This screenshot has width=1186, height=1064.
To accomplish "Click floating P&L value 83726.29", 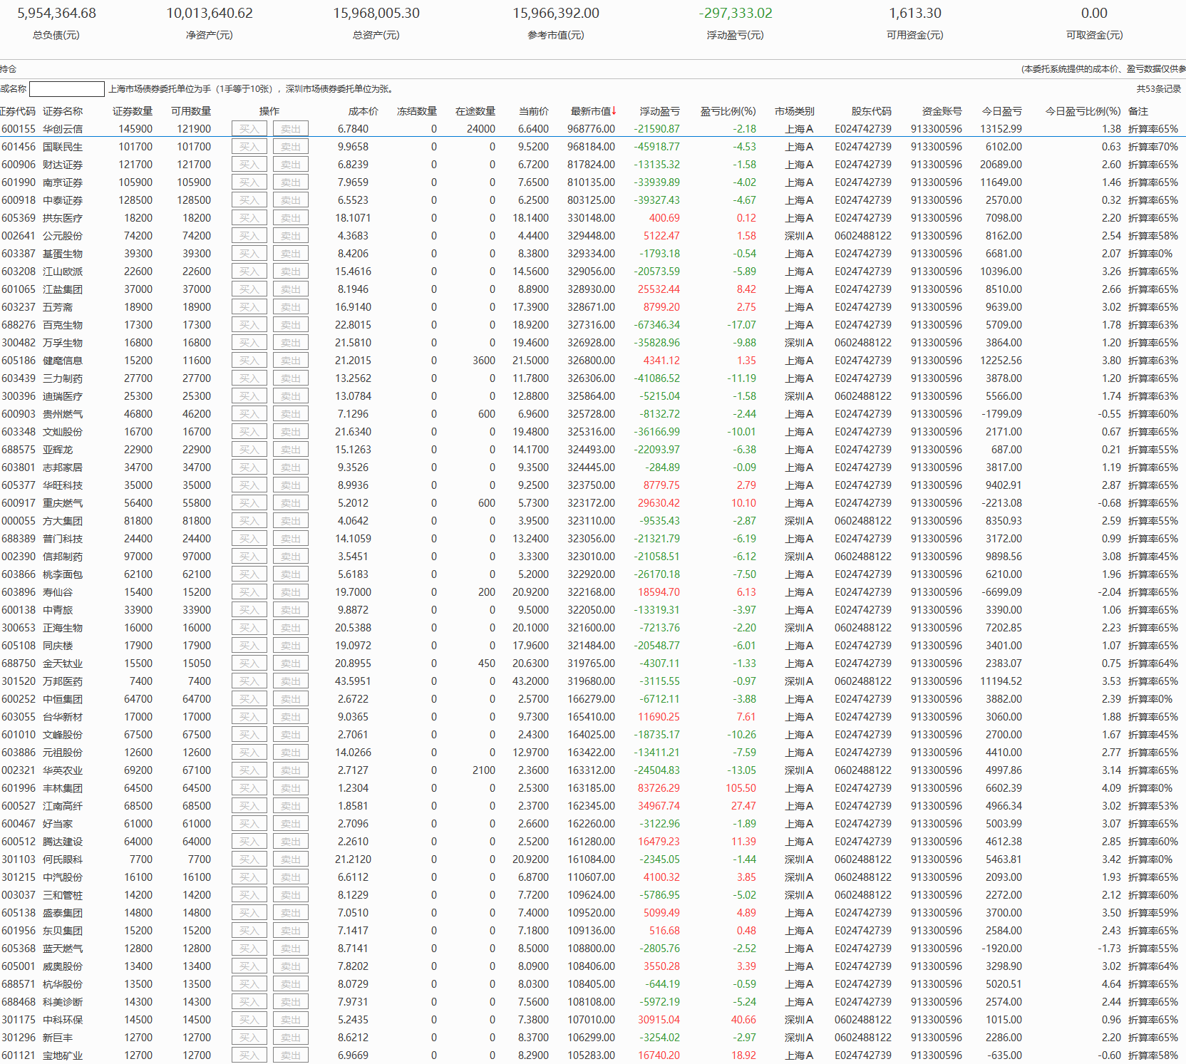I will (x=659, y=788).
